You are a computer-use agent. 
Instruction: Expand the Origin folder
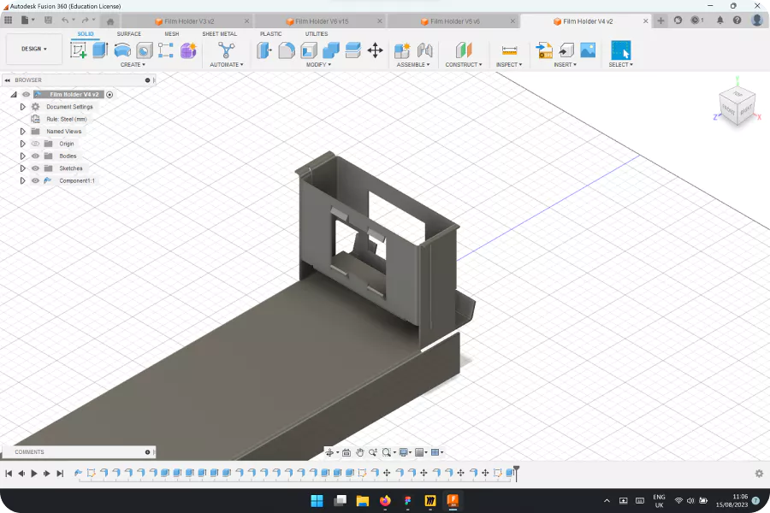pyautogui.click(x=22, y=144)
